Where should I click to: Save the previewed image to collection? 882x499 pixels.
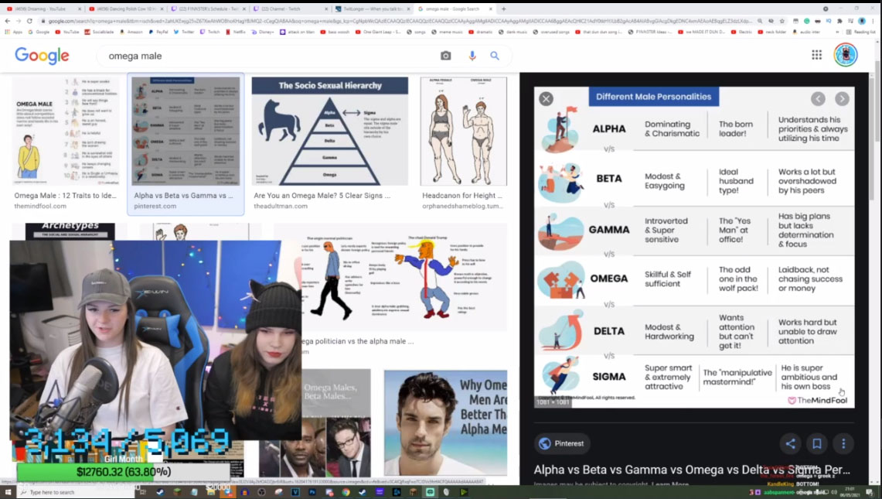click(817, 444)
